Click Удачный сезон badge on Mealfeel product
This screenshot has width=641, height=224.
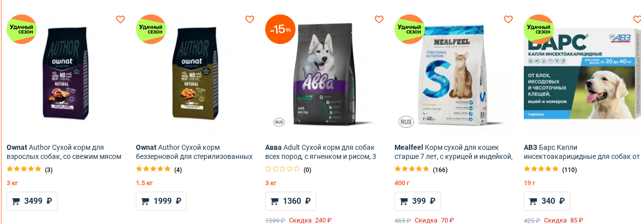[410, 29]
